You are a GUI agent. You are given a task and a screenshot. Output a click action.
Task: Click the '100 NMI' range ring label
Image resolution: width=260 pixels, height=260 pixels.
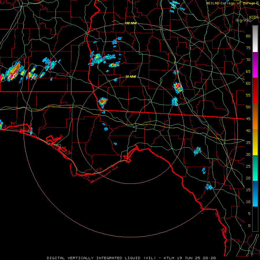(131, 23)
